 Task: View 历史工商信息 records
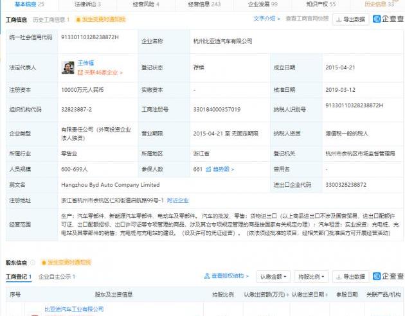[51, 20]
